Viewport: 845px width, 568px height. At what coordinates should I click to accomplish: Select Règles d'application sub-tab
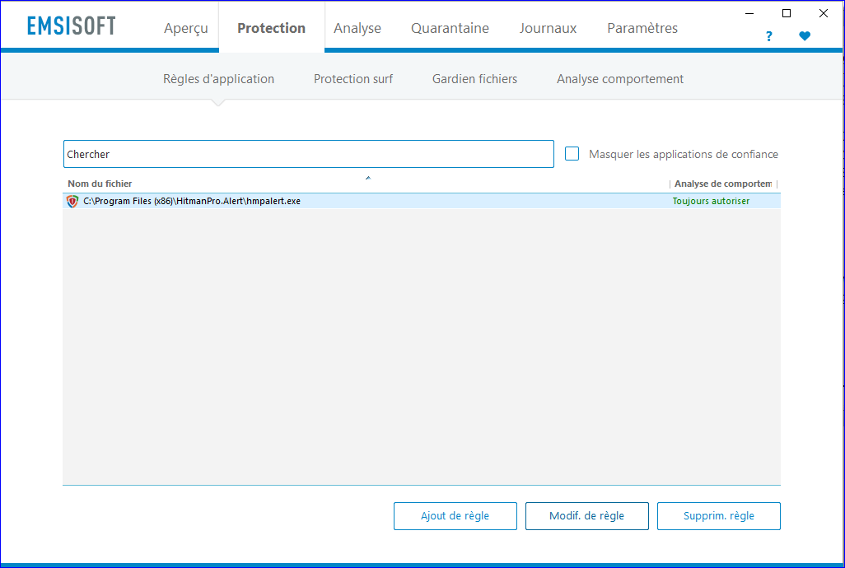coord(219,79)
